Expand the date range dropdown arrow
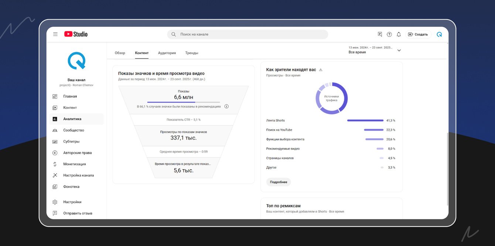This screenshot has width=495, height=246. 399,50
